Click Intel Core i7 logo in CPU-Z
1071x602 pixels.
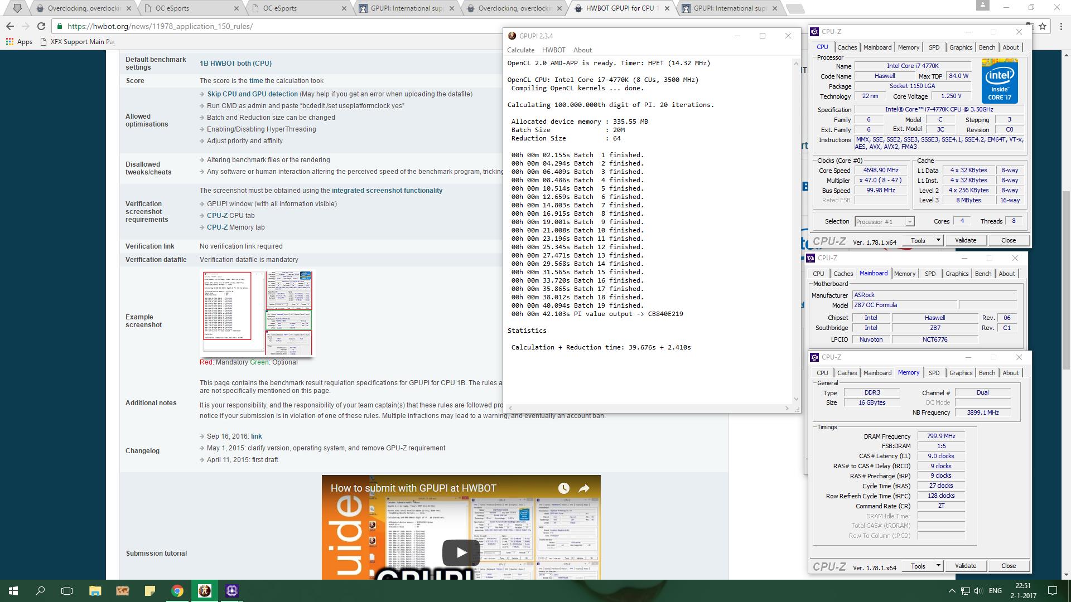coord(1000,81)
